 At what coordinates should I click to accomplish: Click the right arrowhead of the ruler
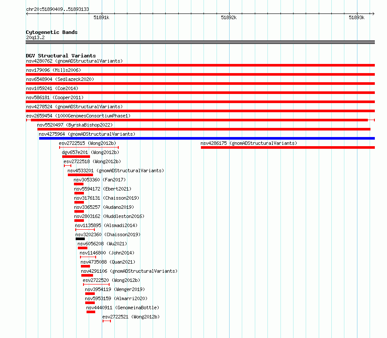pyautogui.click(x=373, y=13)
